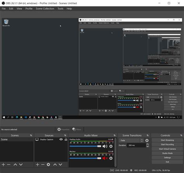Move source up in Sources list
Screen dimensions: 184x173
55,164
